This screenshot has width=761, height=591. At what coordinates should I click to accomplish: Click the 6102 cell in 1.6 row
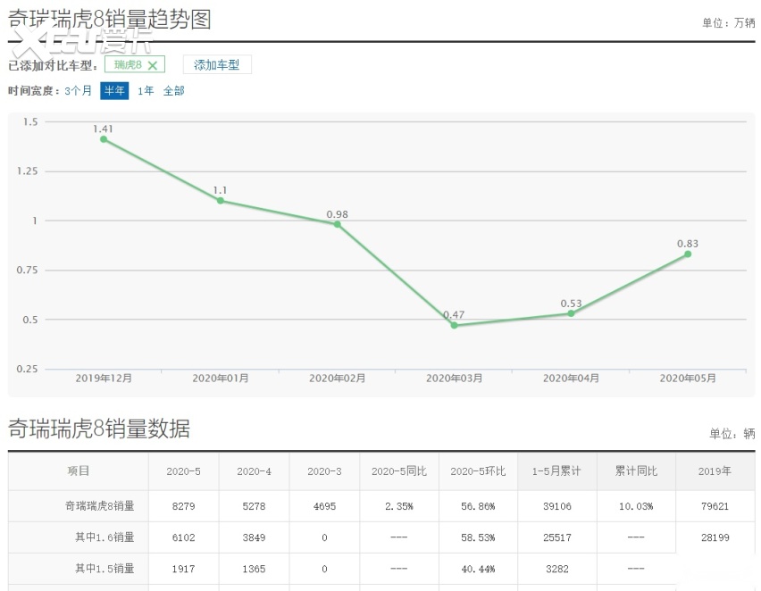point(183,537)
